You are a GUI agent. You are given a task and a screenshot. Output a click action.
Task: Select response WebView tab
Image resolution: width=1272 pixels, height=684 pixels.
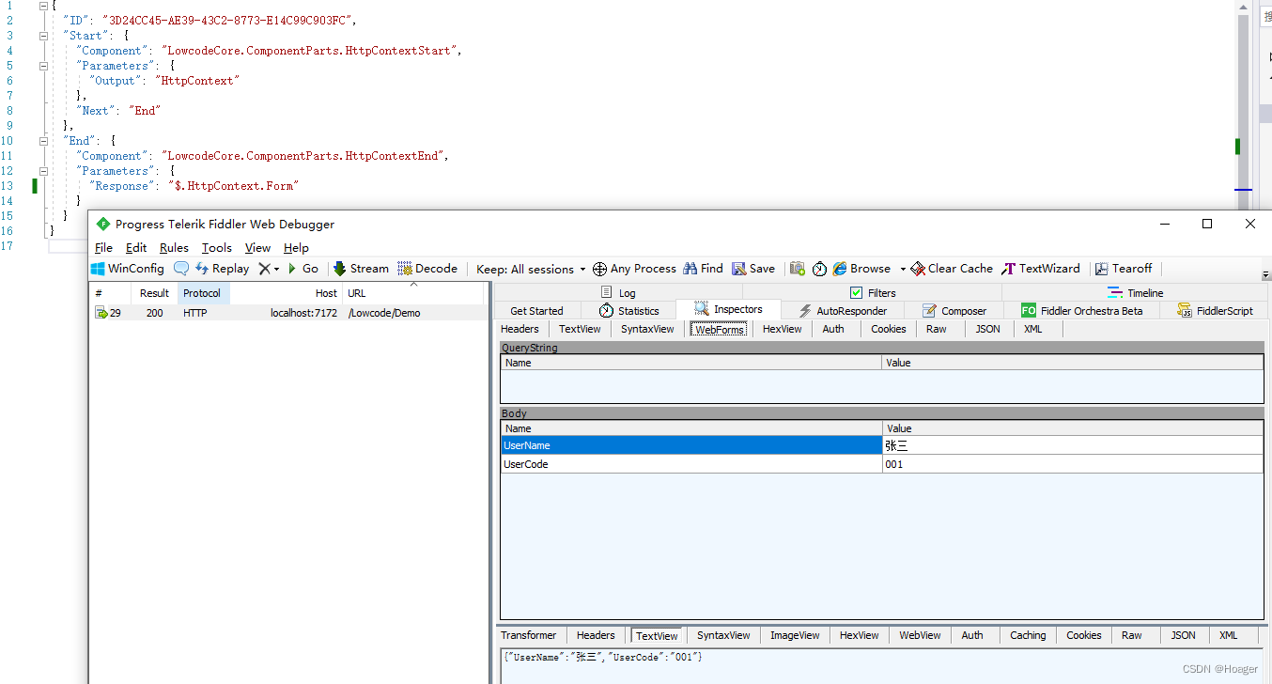point(920,635)
